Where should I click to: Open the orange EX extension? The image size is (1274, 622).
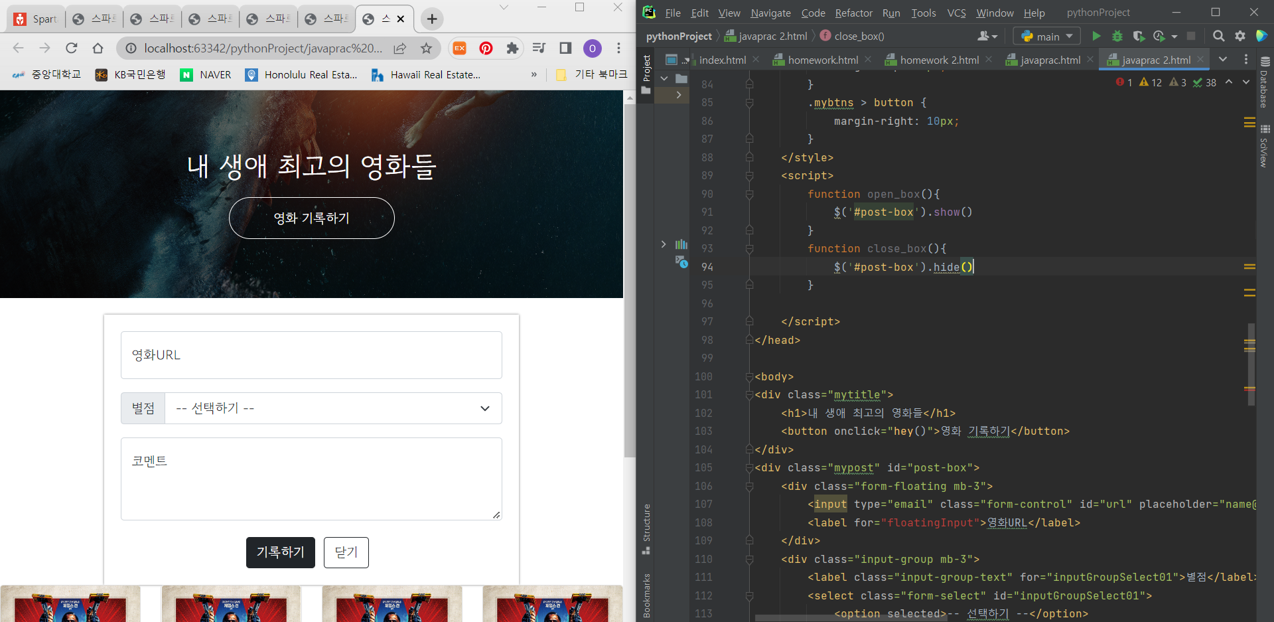[x=459, y=48]
